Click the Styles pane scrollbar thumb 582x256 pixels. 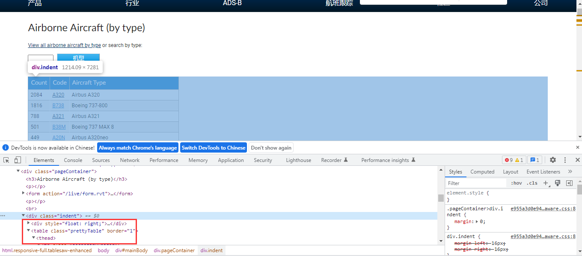579,189
